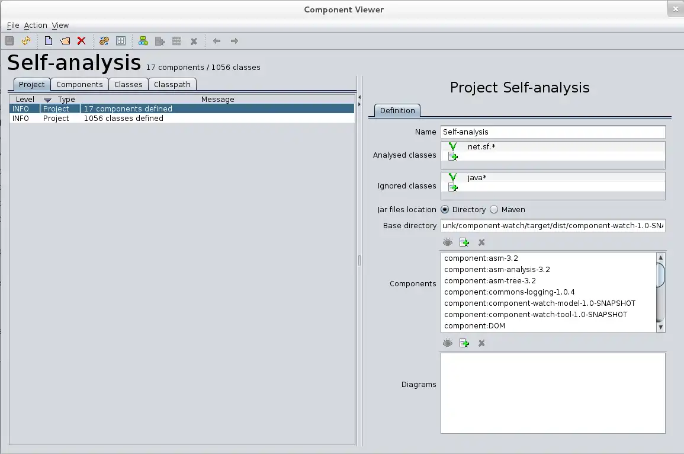The width and height of the screenshot is (684, 454).
Task: Sort by the Message column header
Action: 218,99
